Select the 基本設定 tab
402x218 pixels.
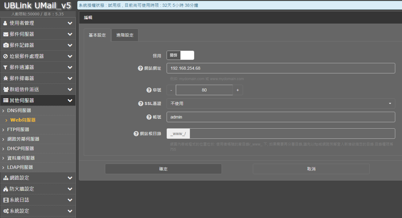click(97, 35)
